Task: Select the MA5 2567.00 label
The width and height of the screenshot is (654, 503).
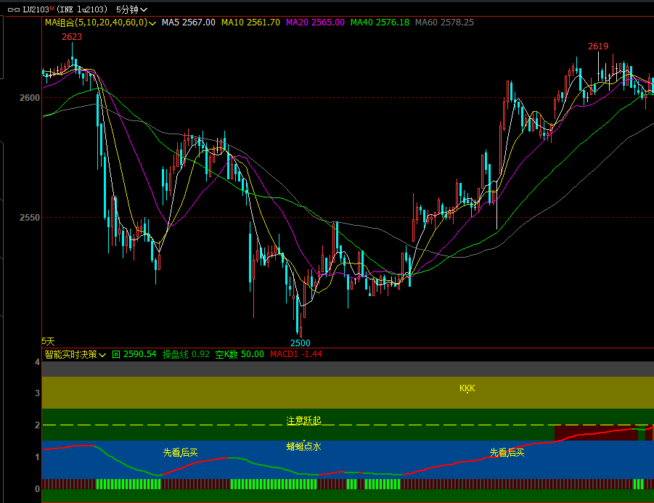Action: [188, 23]
